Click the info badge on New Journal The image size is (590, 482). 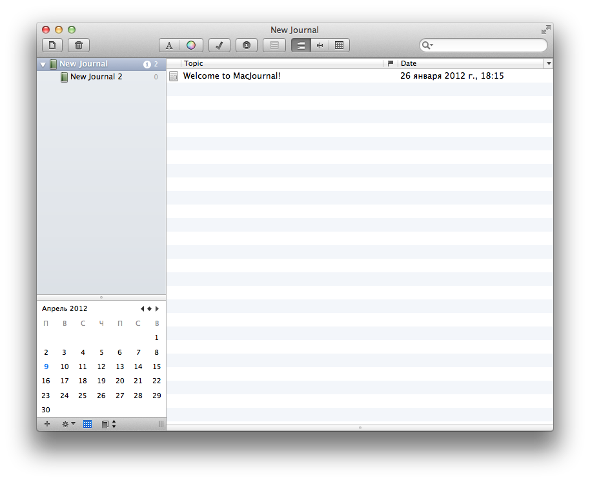[147, 65]
